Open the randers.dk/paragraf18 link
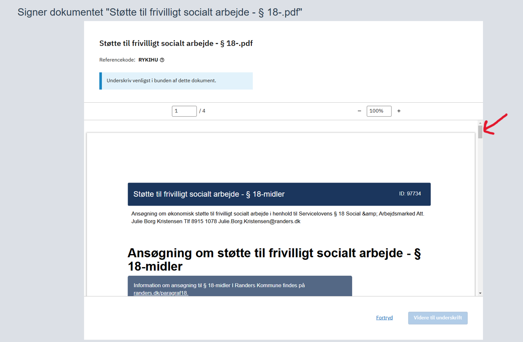Screen dimensions: 523x342 (161, 293)
